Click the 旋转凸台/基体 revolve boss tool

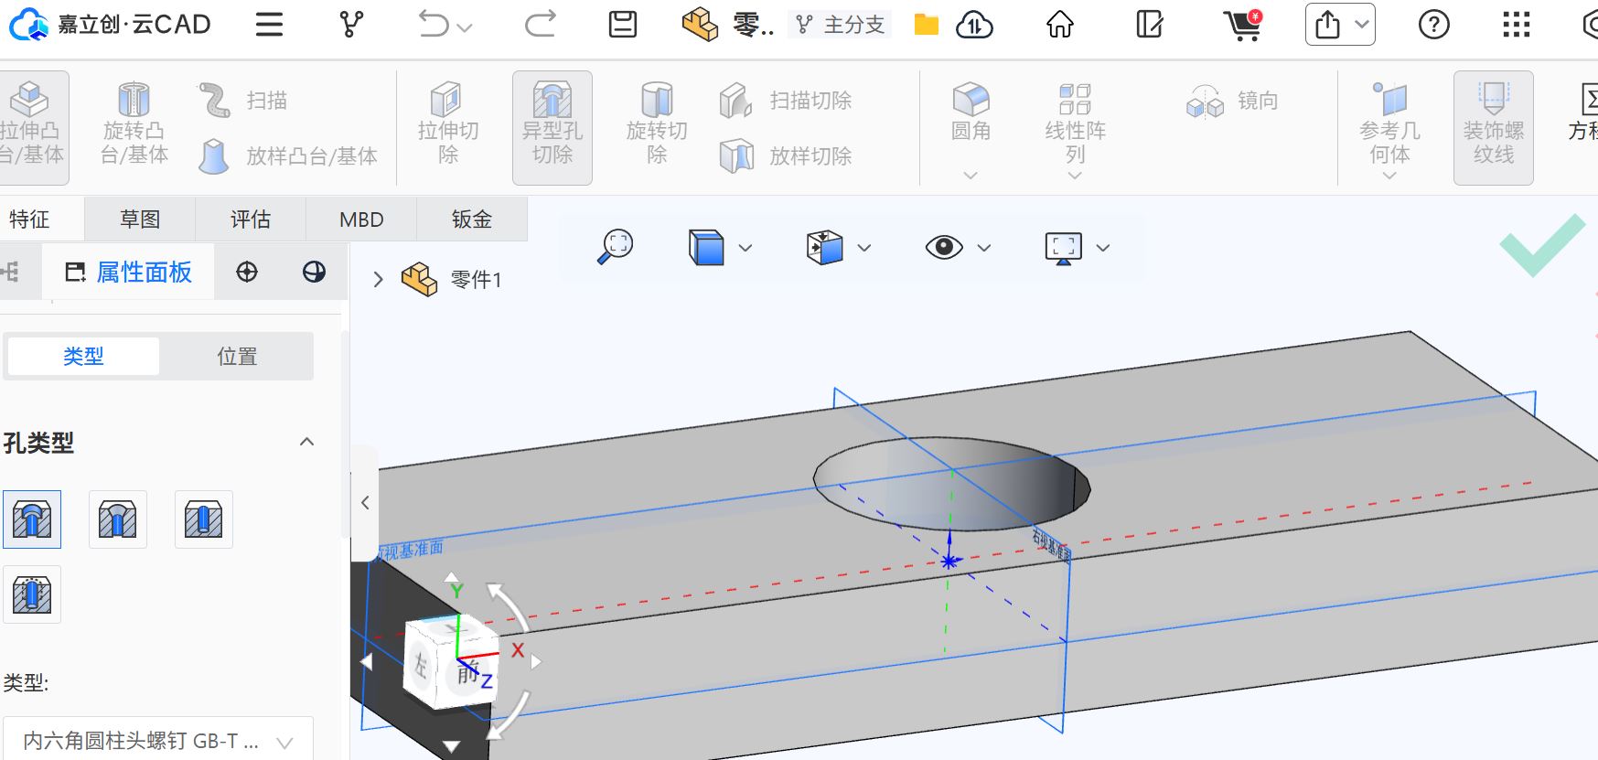134,126
